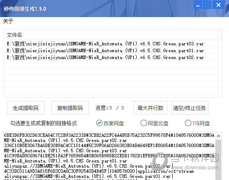This screenshot has width=229, height=180.
Task: Click the 6BE3D6FB302D63 hash line in output
Action: coord(109,135)
